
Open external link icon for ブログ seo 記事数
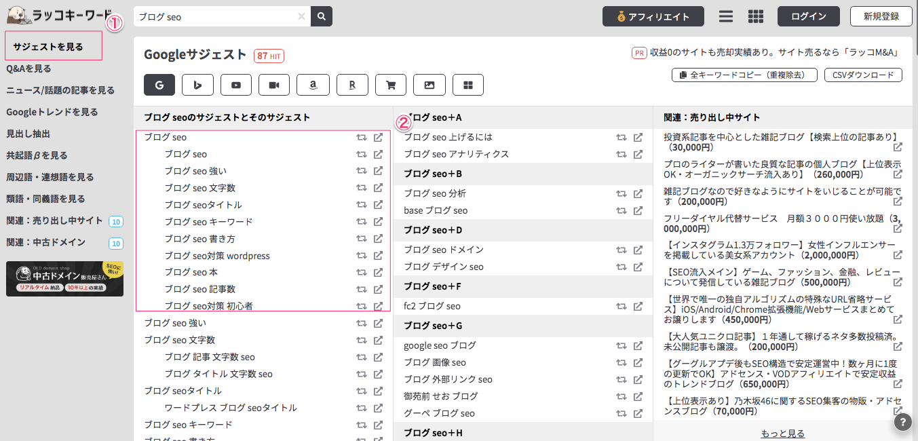tap(379, 290)
